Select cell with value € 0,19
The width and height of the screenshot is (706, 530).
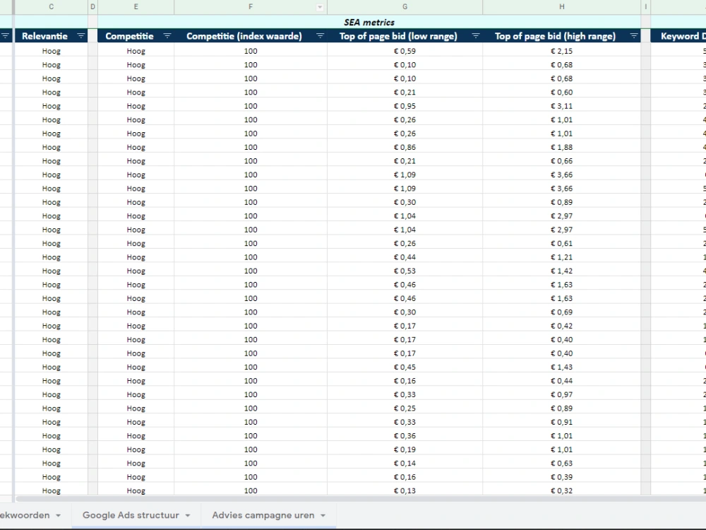click(405, 449)
